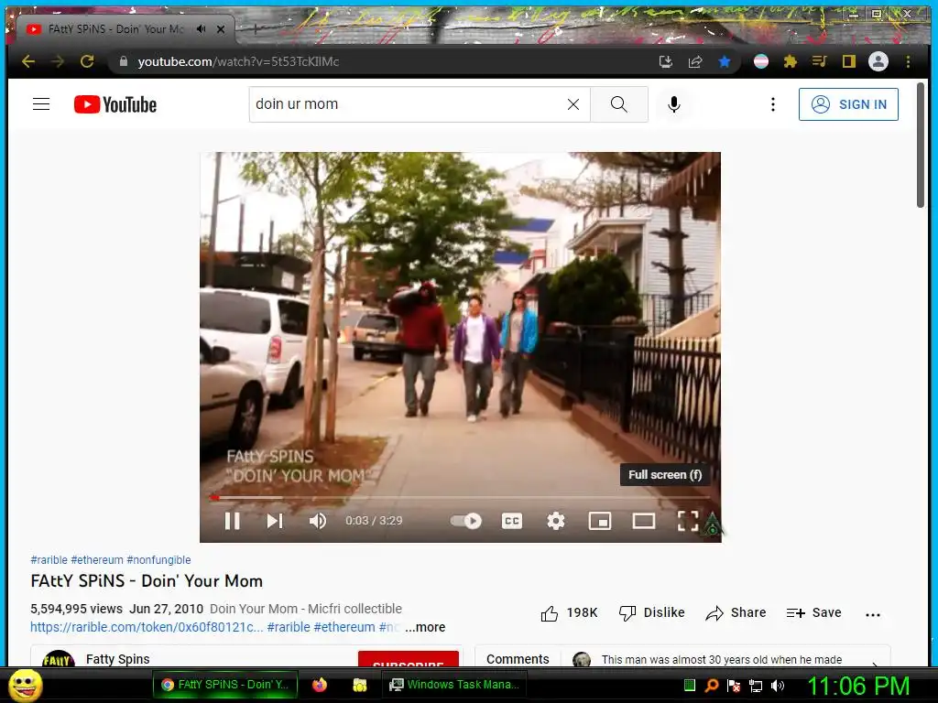Open the Chrome three-dot menu
The image size is (938, 703).
click(908, 61)
